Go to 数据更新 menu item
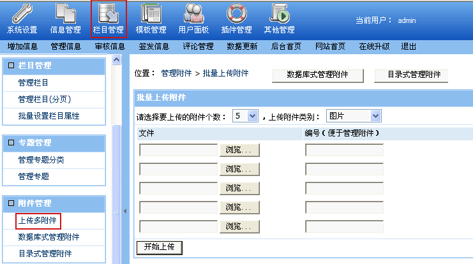This screenshot has height=264, width=473. pyautogui.click(x=242, y=47)
